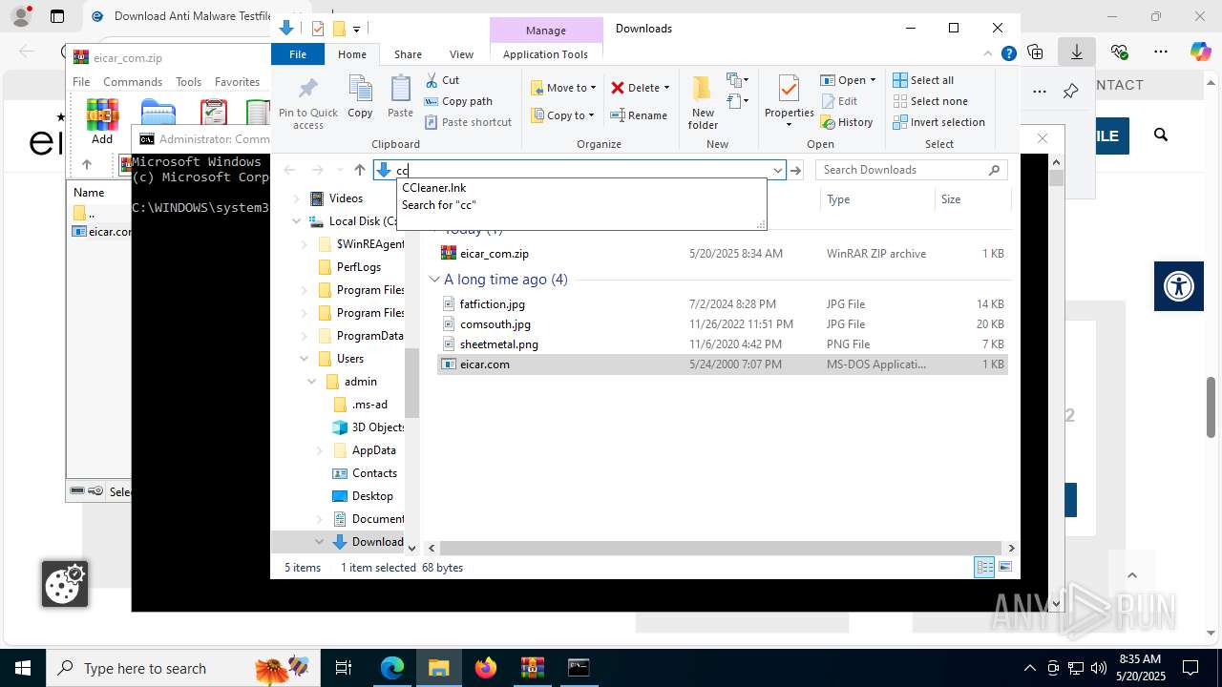Viewport: 1222px width, 687px height.
Task: Click Edit in the Open group
Action: click(x=838, y=101)
